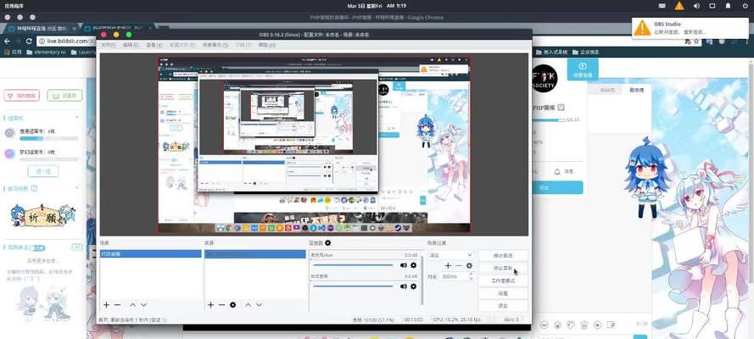Screen dimensions: 754x339
Task: Open the Tools menu in OBS
Action: click(x=243, y=45)
